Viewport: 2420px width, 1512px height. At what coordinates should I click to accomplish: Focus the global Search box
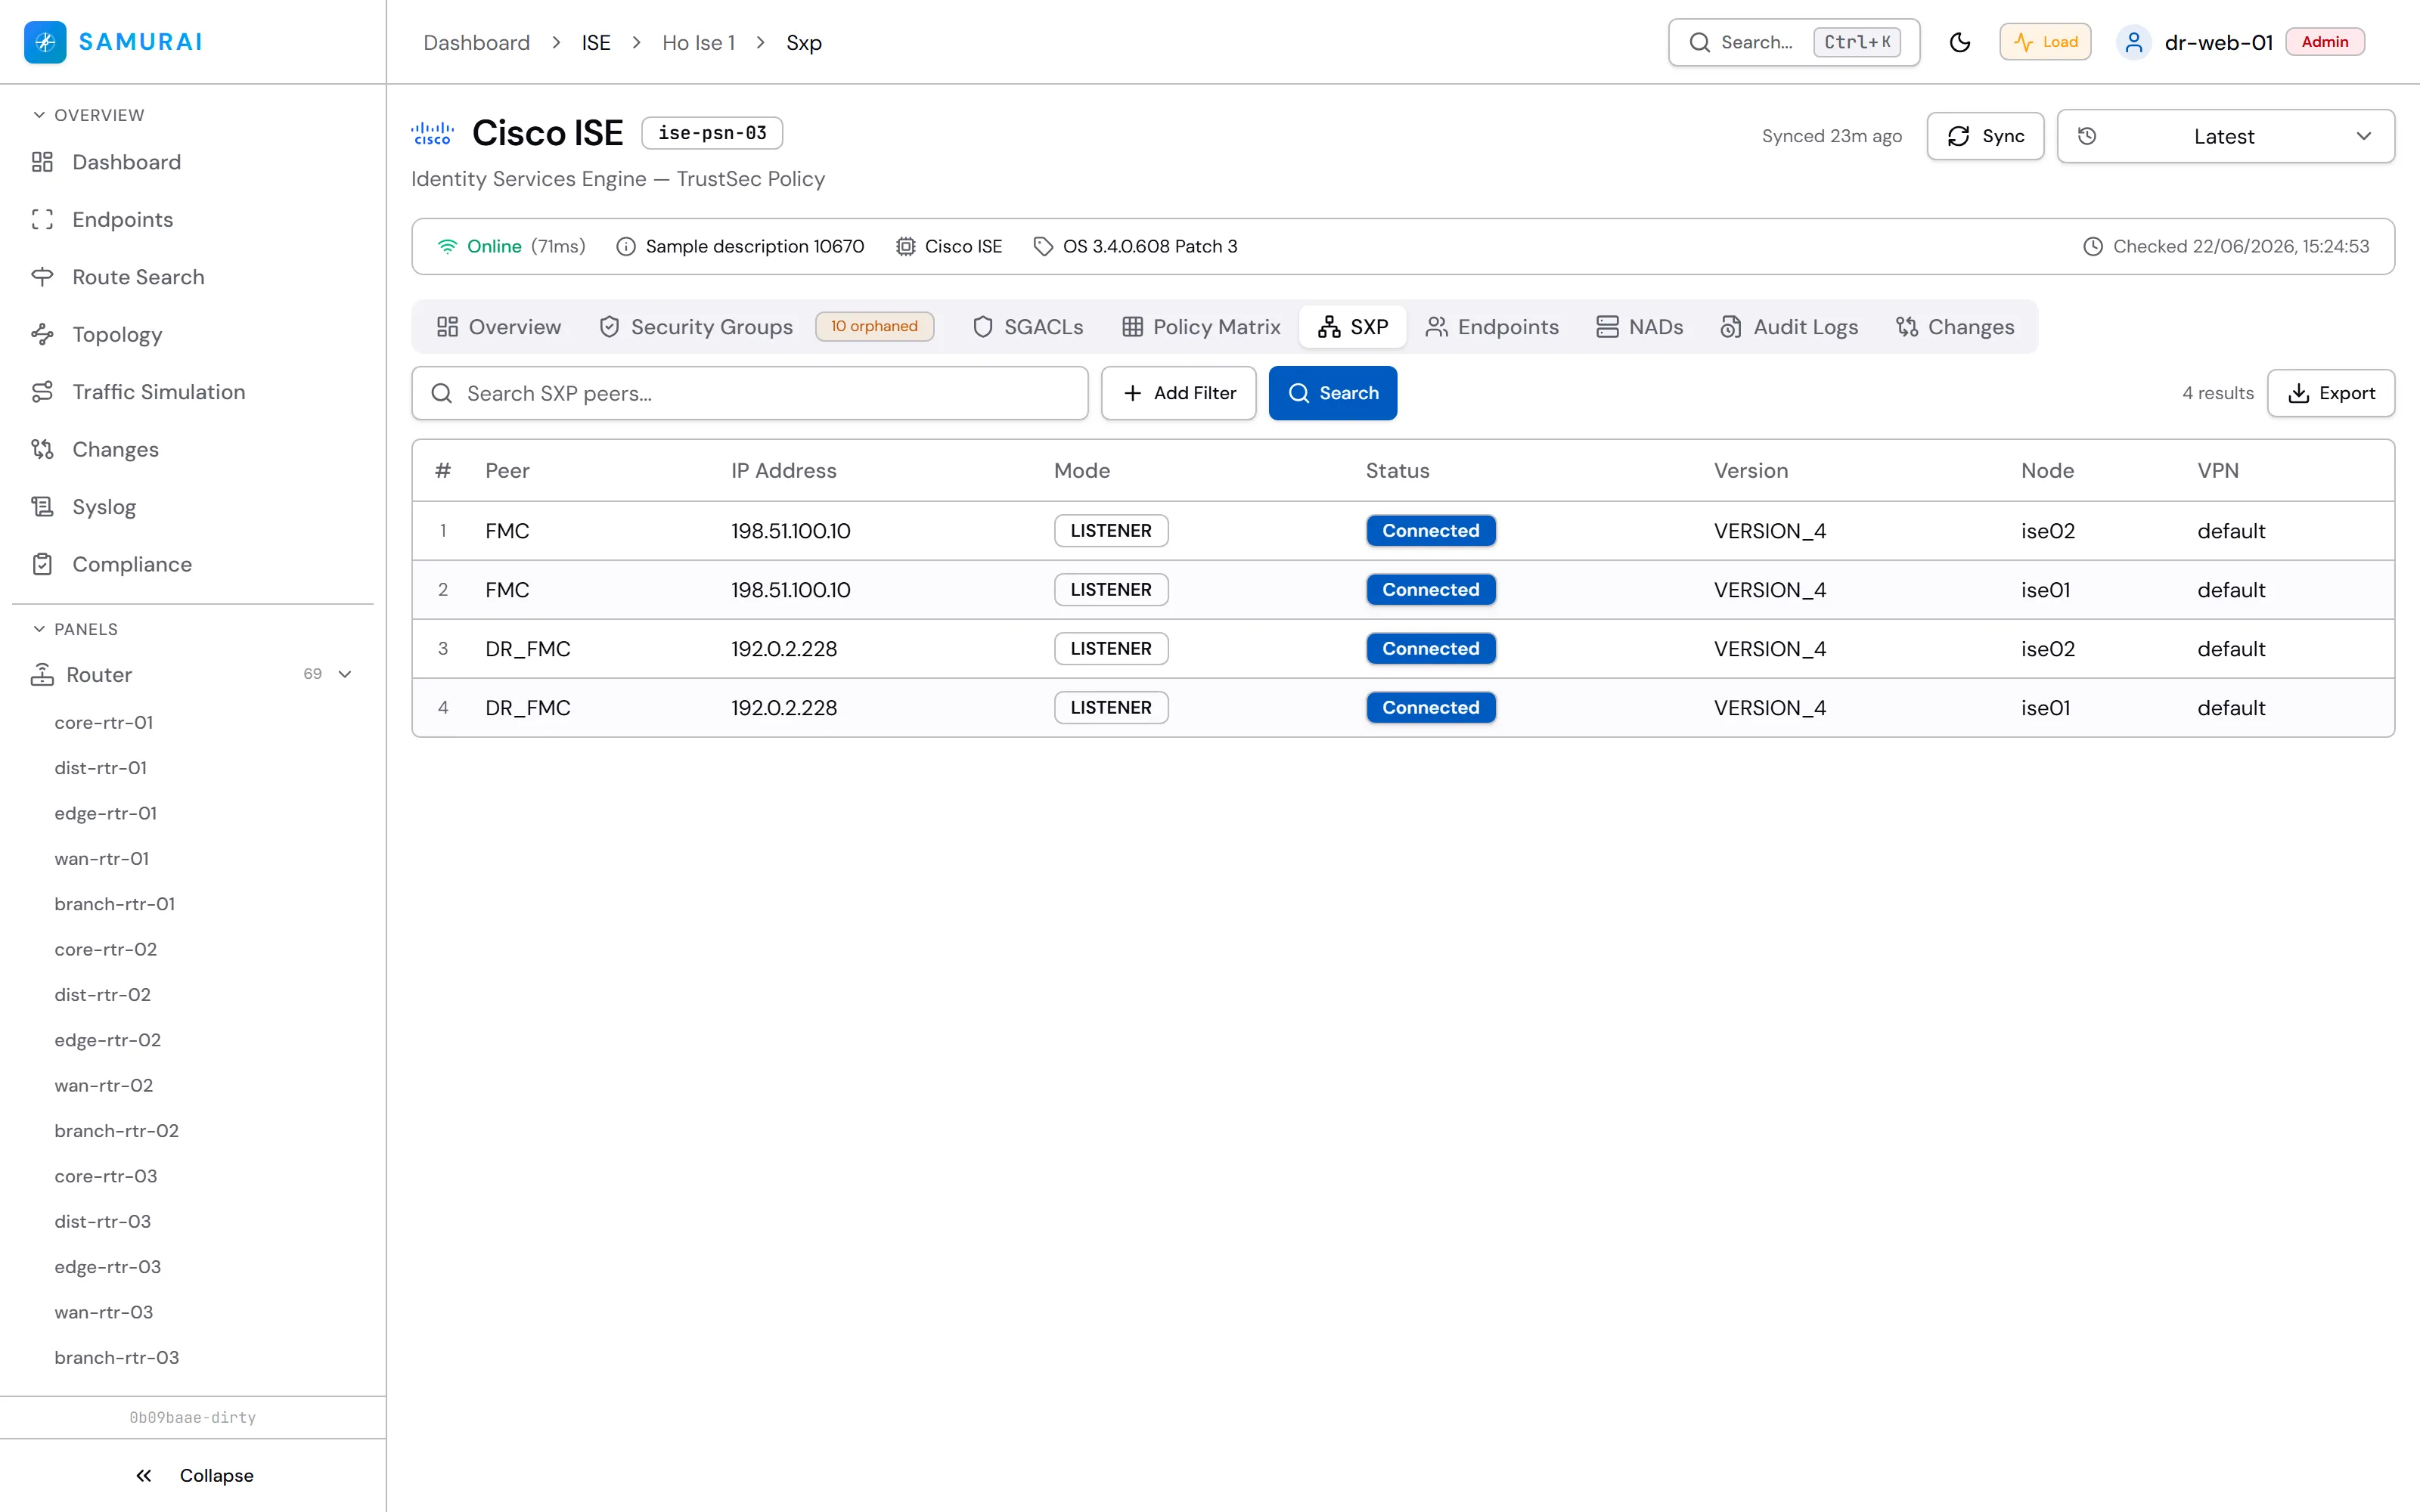1794,42
